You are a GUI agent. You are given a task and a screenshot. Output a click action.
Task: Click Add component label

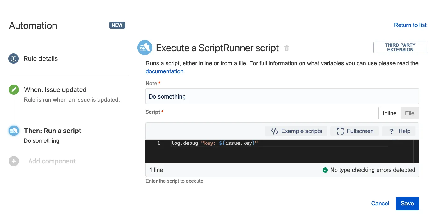[52, 161]
